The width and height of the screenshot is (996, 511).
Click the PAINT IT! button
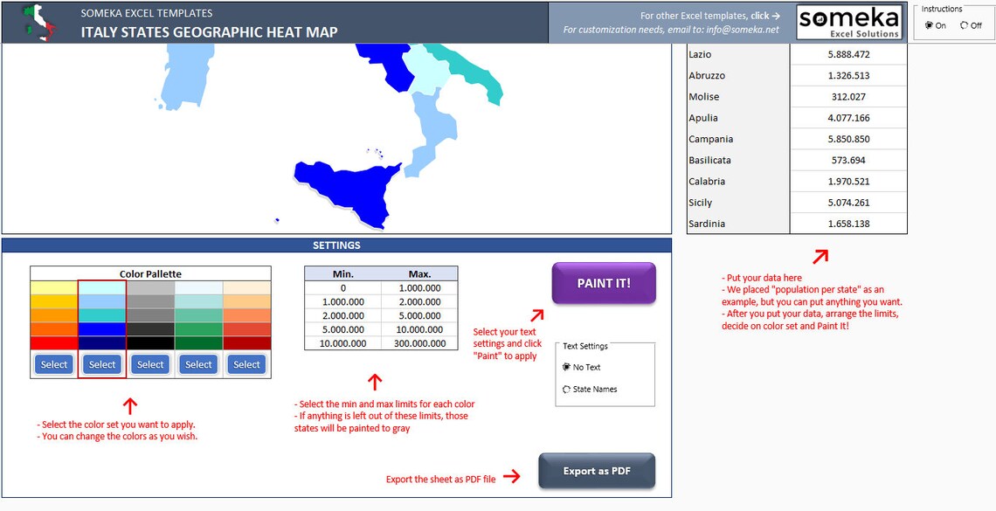(x=604, y=283)
